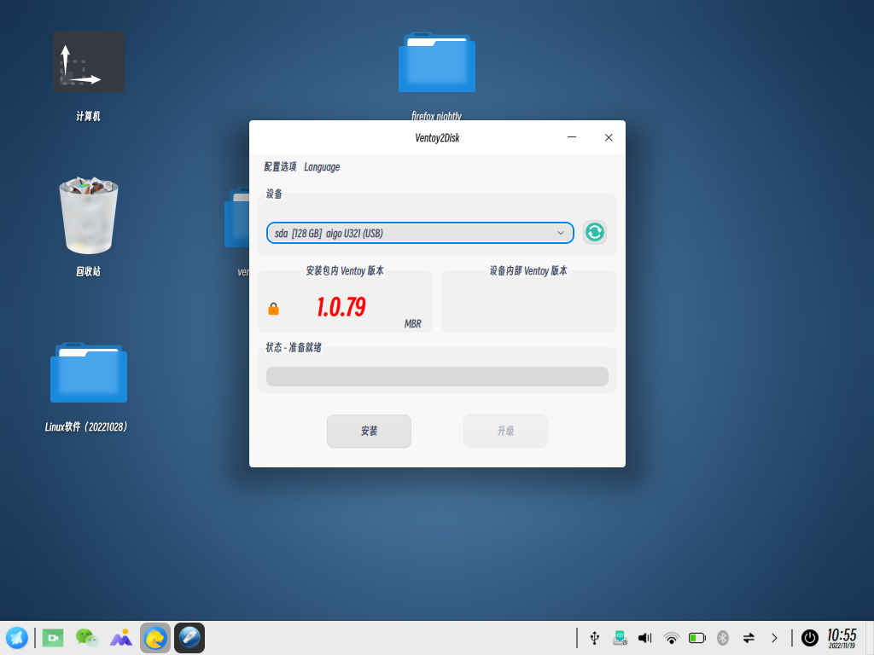Open the purple mountain gallery app

point(121,638)
